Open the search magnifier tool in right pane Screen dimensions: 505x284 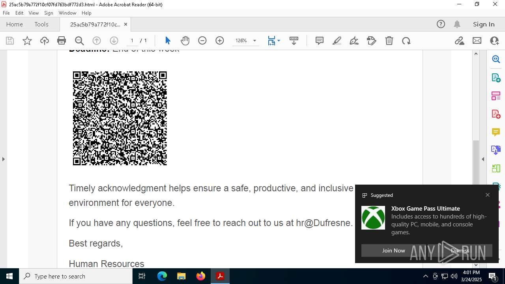click(x=496, y=59)
